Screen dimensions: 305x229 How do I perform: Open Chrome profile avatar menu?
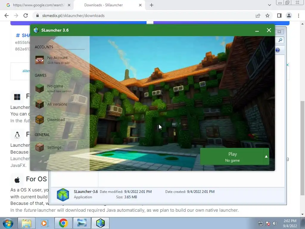[x=289, y=16]
